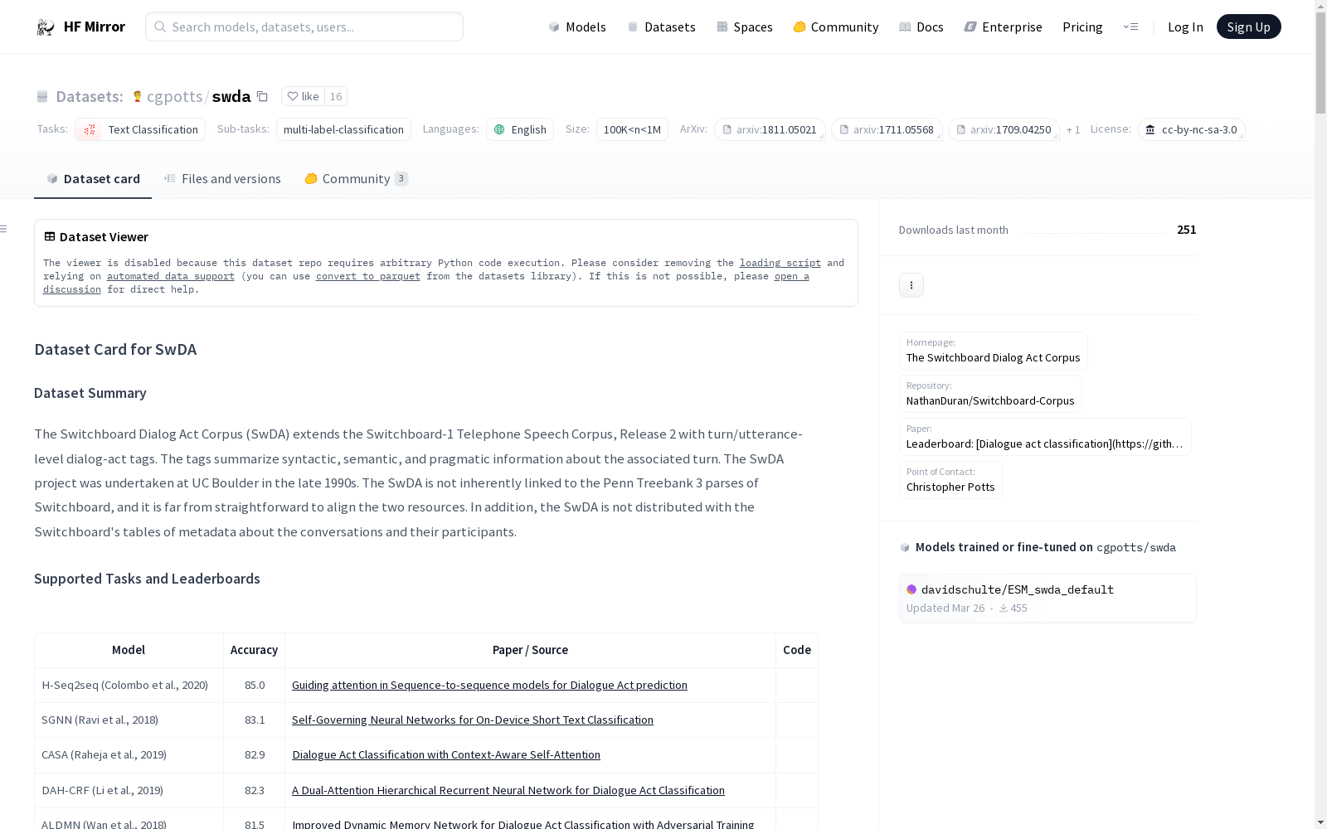Screen dimensions: 1327x829
Task: Click the Datasets breadcrumb label
Action: 90,96
